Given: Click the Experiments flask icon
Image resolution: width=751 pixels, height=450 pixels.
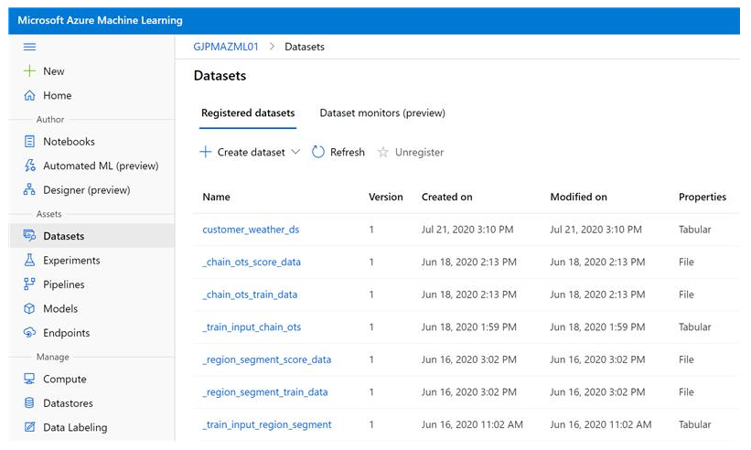Looking at the screenshot, I should (29, 260).
